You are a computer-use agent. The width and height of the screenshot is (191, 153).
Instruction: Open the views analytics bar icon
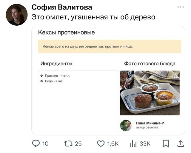pos(133,144)
